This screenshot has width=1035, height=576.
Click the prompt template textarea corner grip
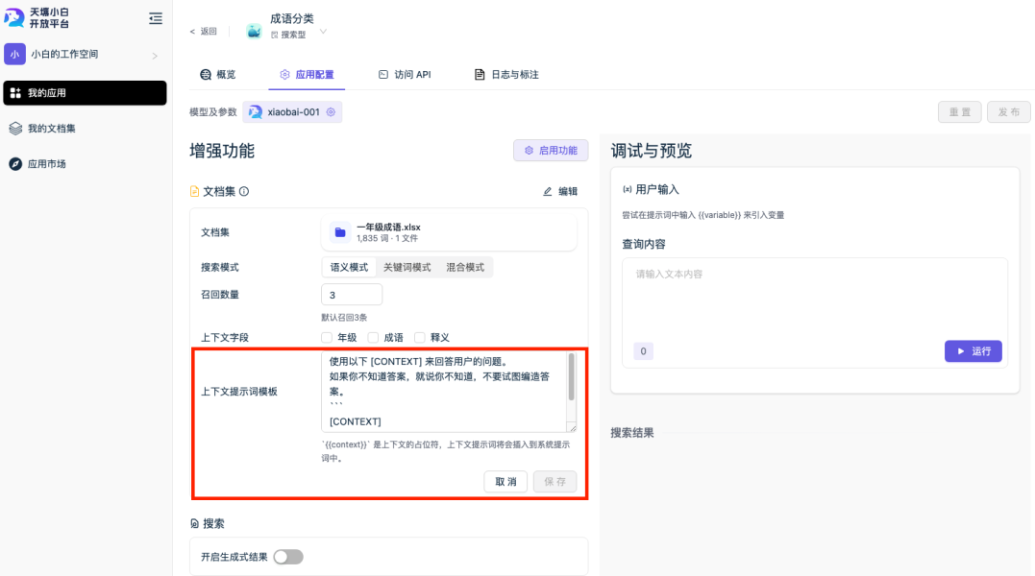point(573,428)
